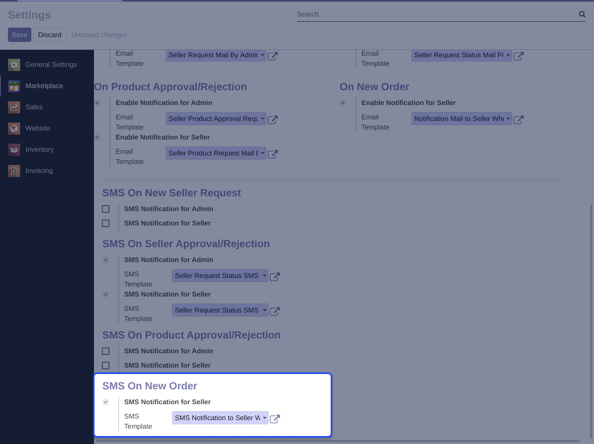Click the Inventory box icon in the sidebar
The image size is (594, 444).
(x=14, y=150)
